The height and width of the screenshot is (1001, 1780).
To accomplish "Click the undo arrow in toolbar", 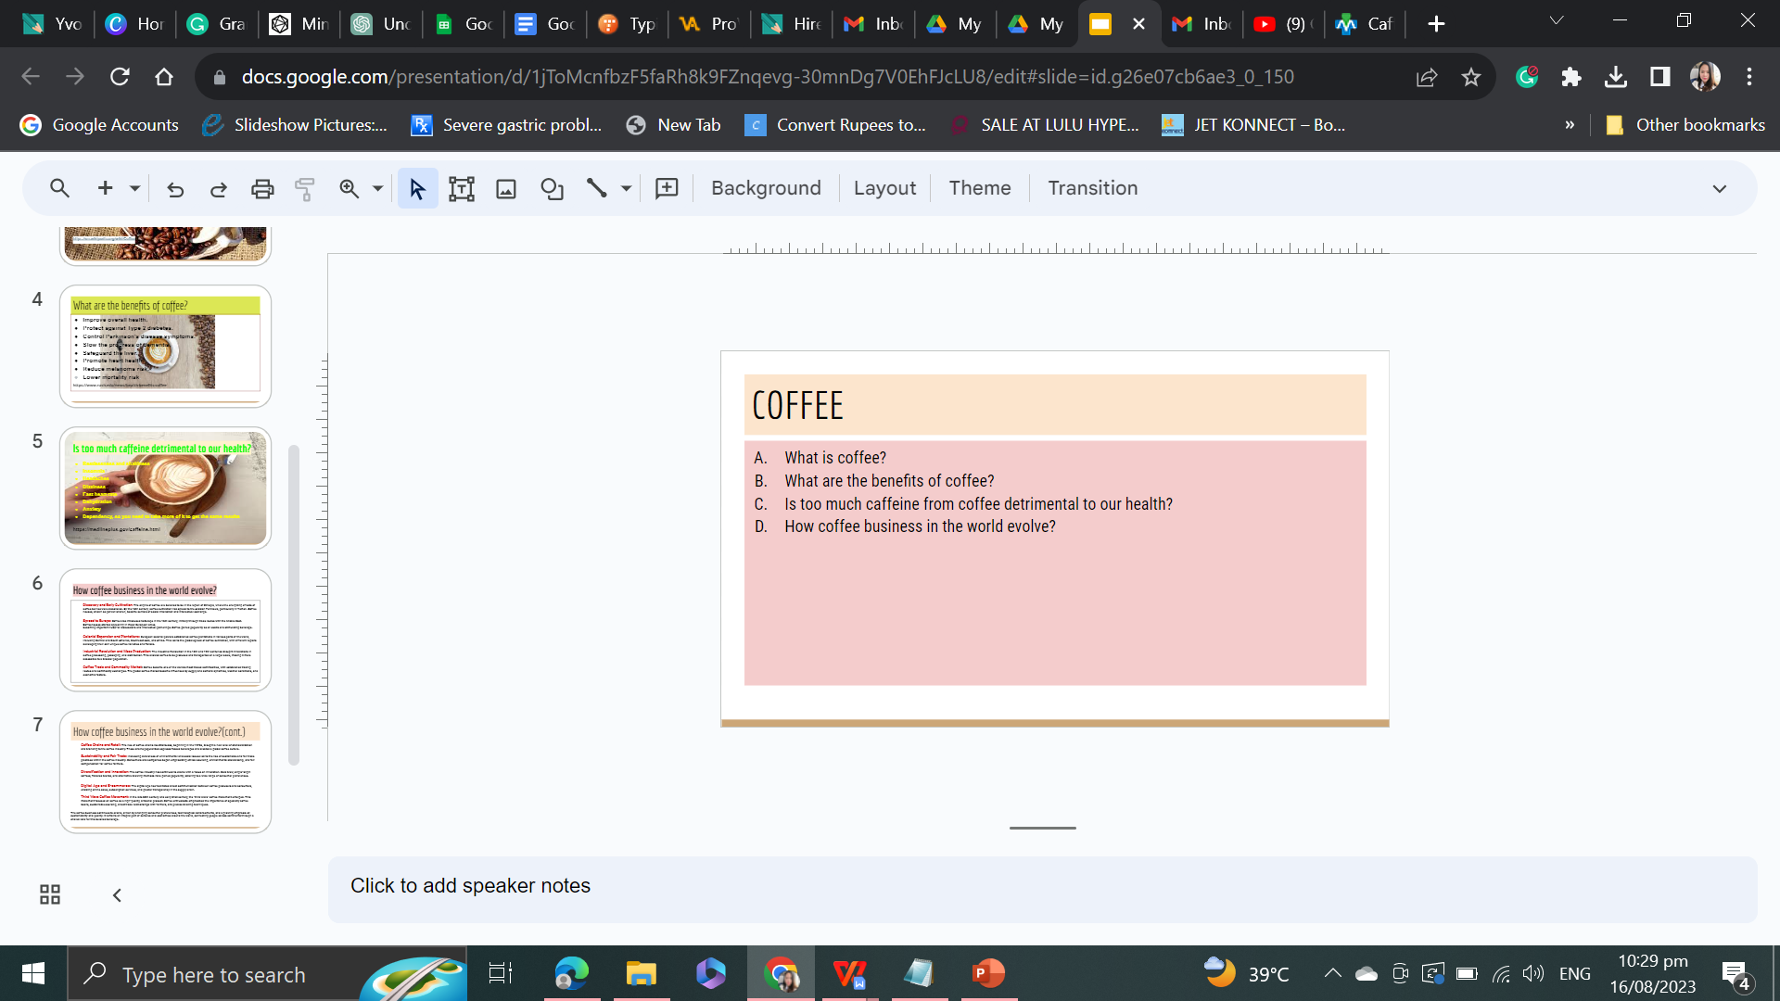I will click(175, 189).
